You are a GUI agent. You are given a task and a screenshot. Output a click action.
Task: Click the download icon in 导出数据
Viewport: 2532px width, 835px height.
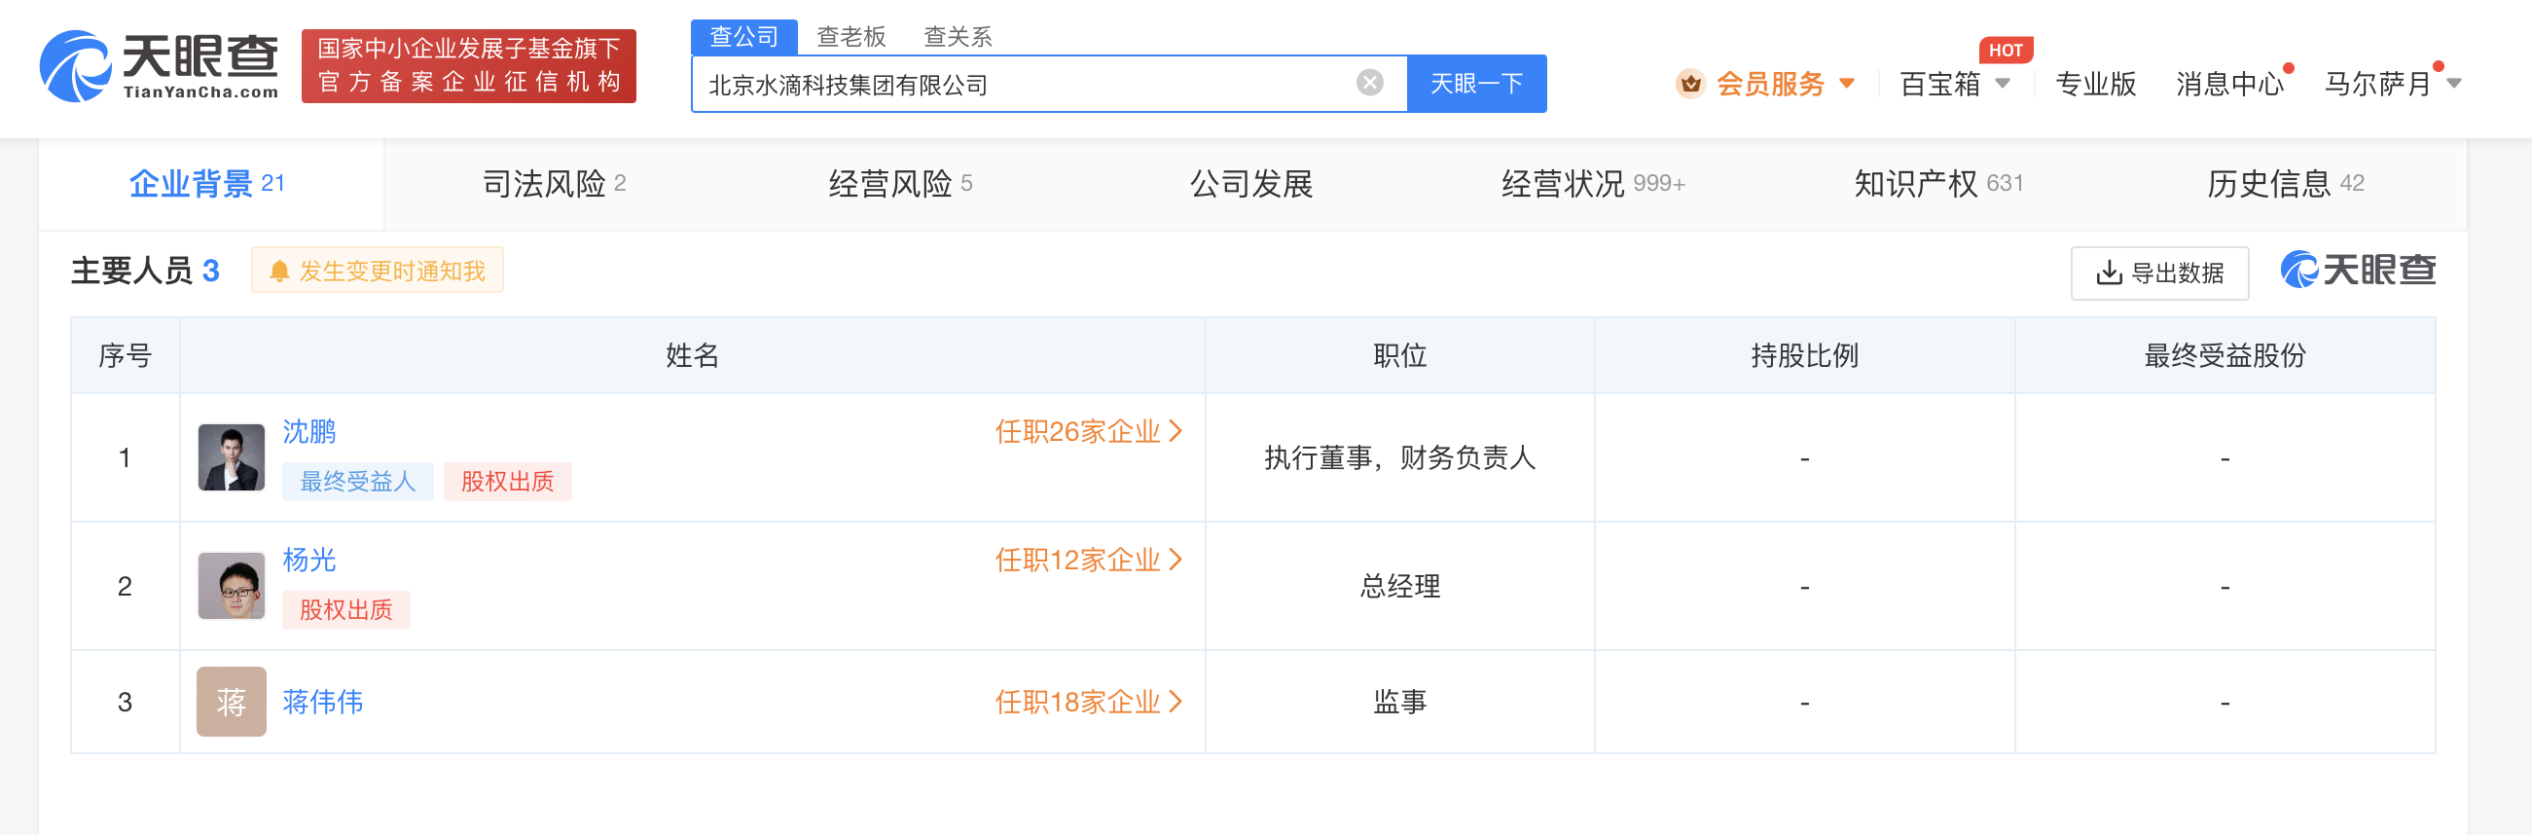click(x=2109, y=272)
